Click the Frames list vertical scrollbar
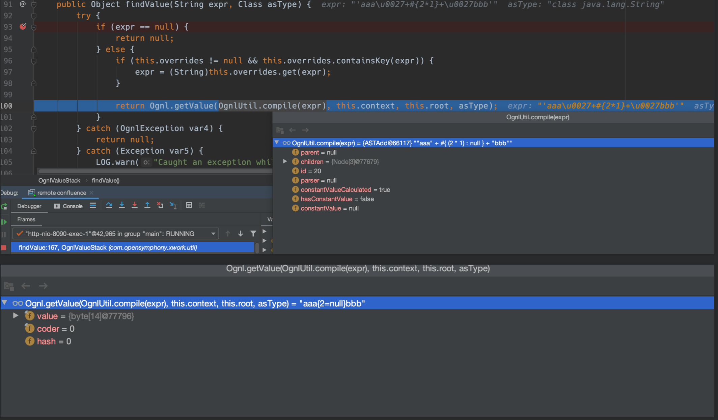 pos(257,248)
